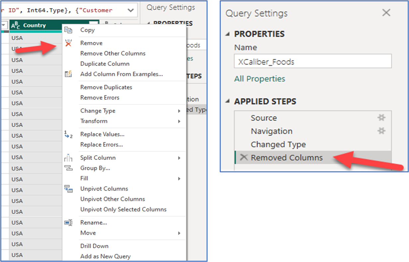This screenshot has height=262, width=409.
Task: Select Unpivot Only Selected Columns
Action: click(123, 209)
